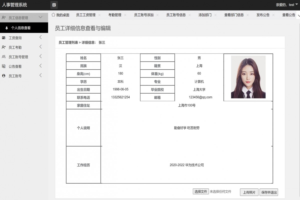The width and height of the screenshot is (300, 200).
Task: Click the 保存并退出 button
Action: click(268, 192)
